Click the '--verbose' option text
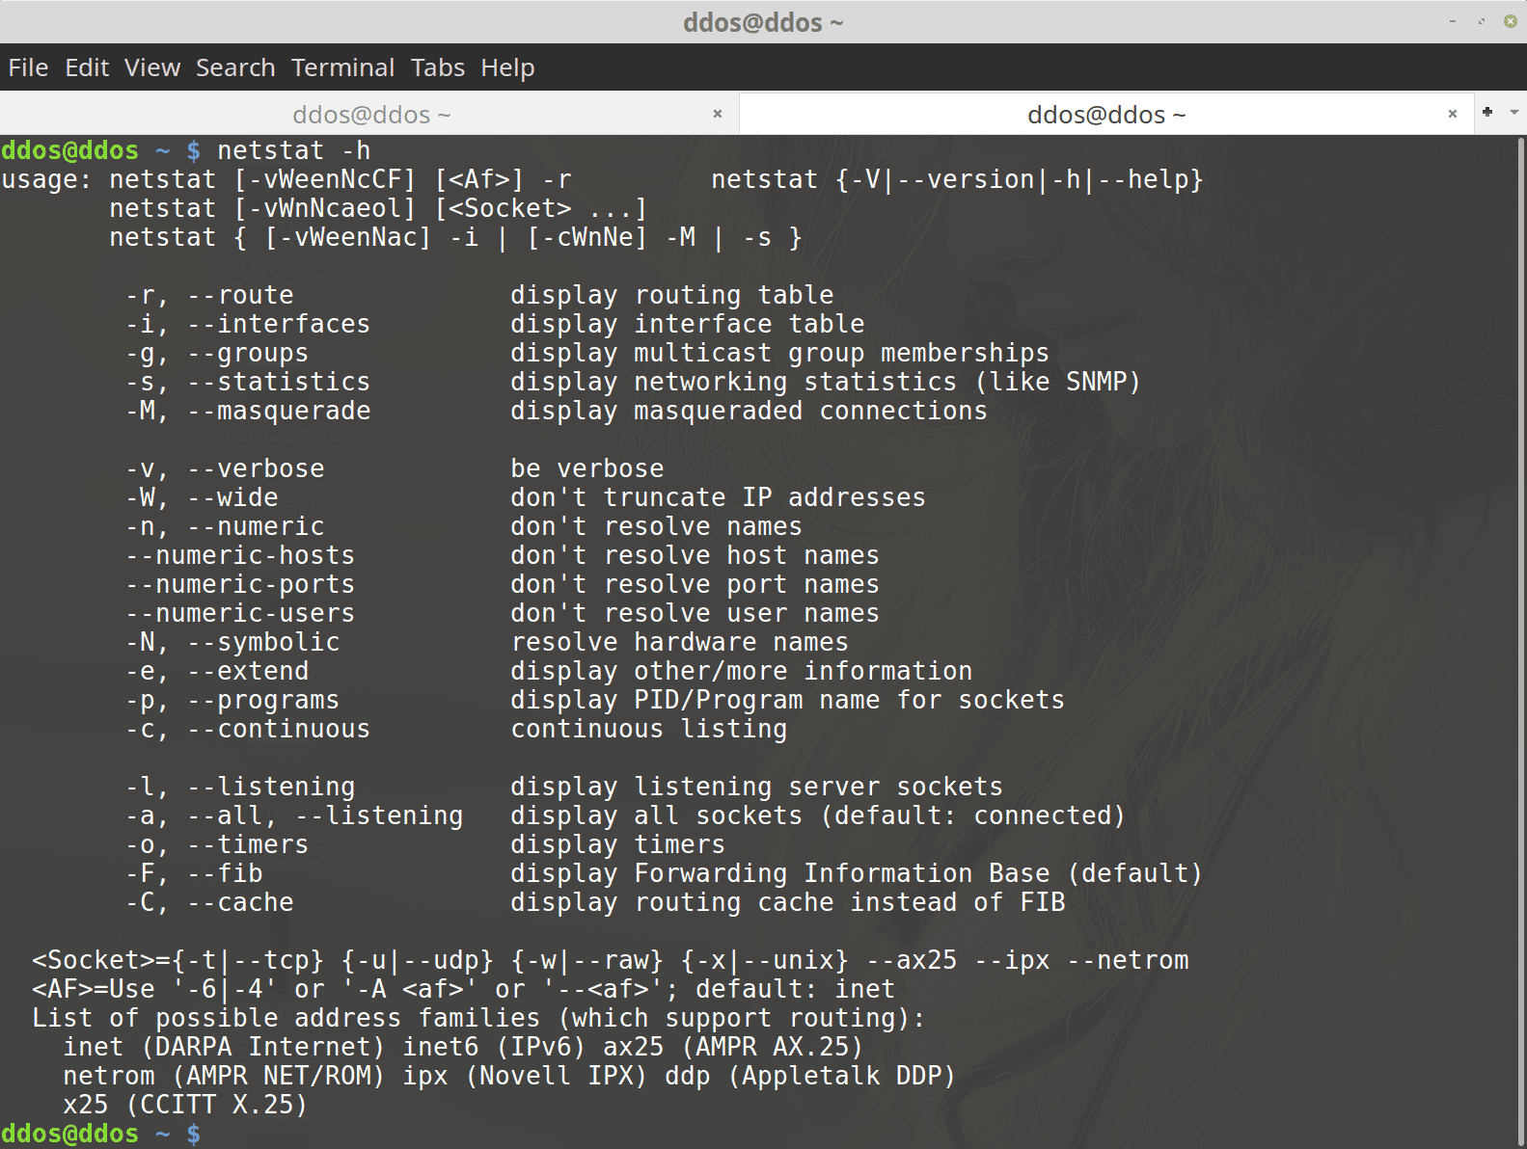The height and width of the screenshot is (1149, 1527). pyautogui.click(x=256, y=468)
